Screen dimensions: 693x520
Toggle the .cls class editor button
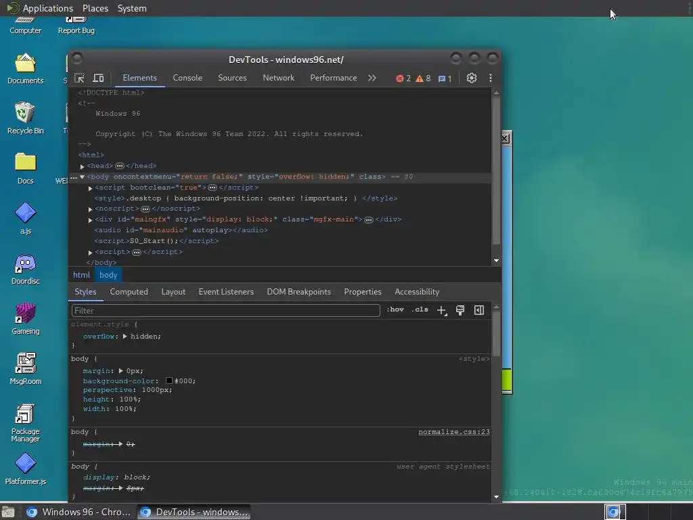[x=420, y=309]
